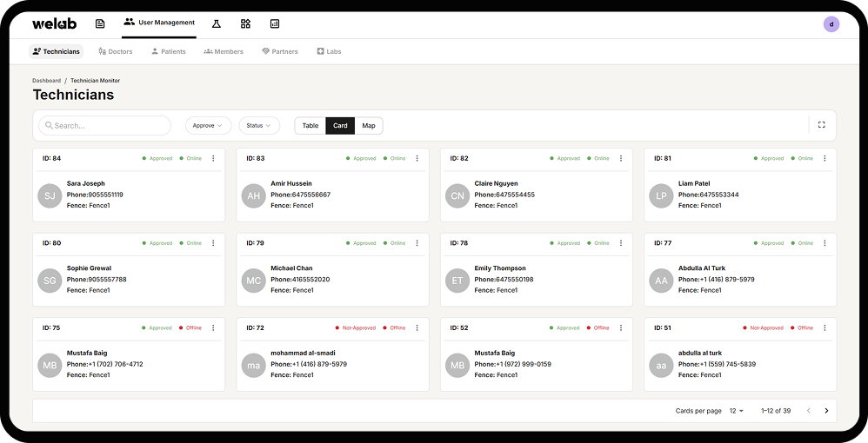This screenshot has height=443, width=868.
Task: Open the three-dot menu on card ID 84
Action: (x=213, y=158)
